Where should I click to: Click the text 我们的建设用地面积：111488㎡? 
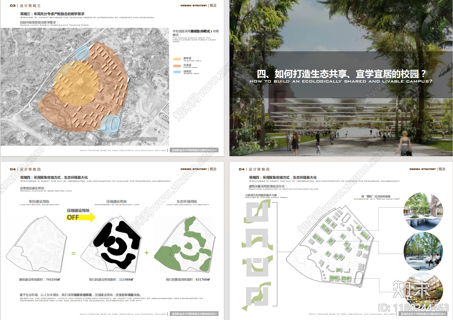click(x=111, y=280)
